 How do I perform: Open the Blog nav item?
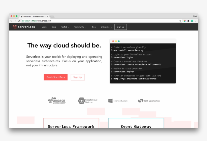(94, 27)
